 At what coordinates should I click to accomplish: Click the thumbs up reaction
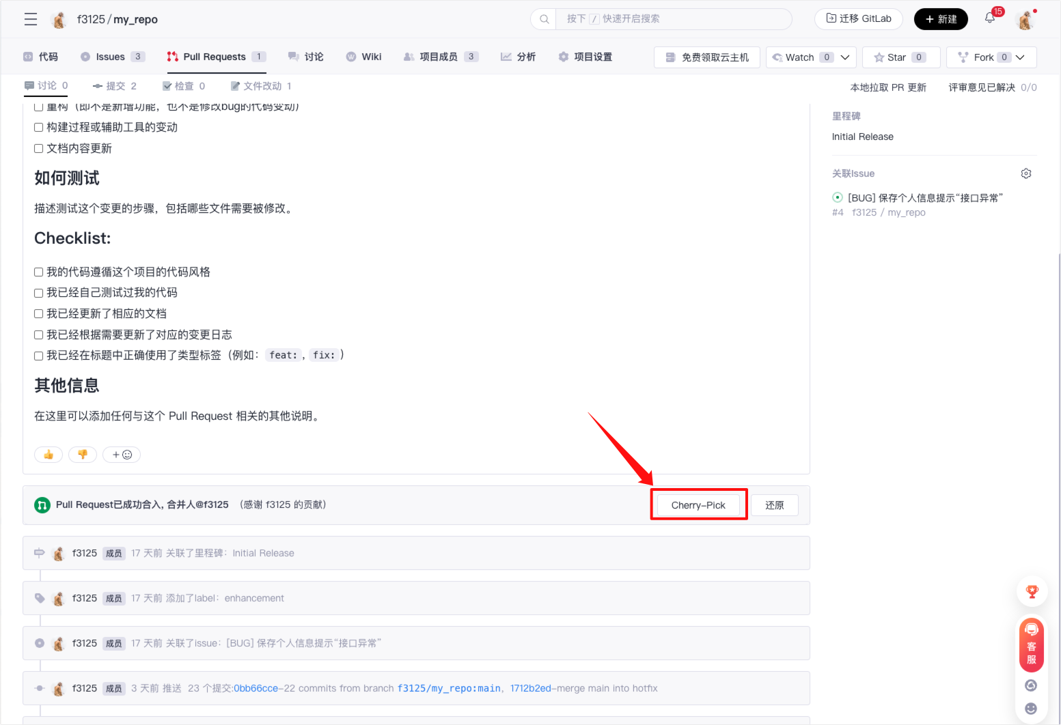click(49, 455)
